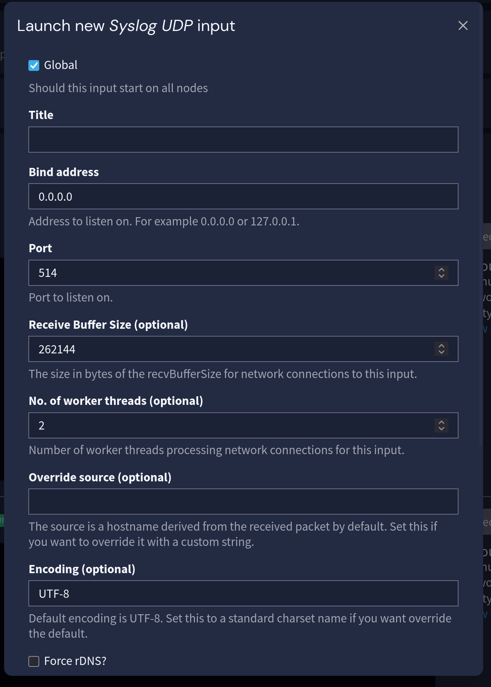The height and width of the screenshot is (687, 491).
Task: Select the worker threads field showing 2
Action: [x=224, y=425]
